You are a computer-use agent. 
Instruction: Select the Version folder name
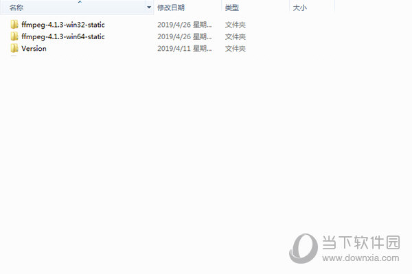34,49
